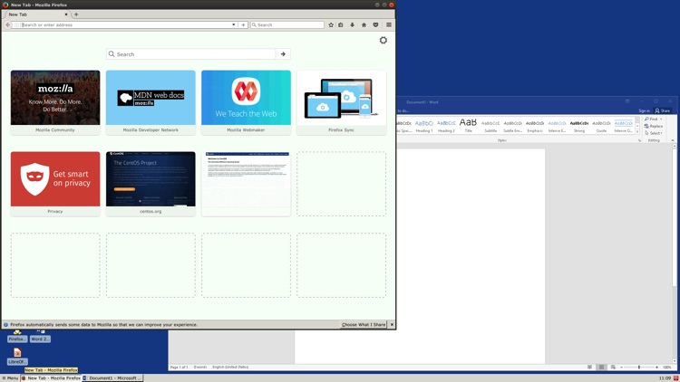This screenshot has height=382, width=680.
Task: Open the taskbar Menu button
Action: [x=10, y=378]
